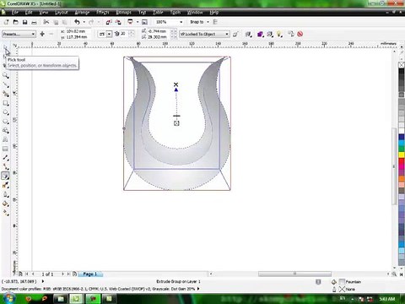Viewport: 405px width, 304px height.
Task: Select the Table tool
Action: click(5, 149)
